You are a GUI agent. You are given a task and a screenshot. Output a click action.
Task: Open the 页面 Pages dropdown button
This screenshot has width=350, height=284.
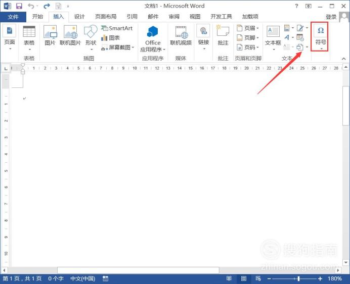[10, 37]
